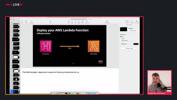177x100 pixels.
Task: Enable the Slide Number checkbox
Action: tap(121, 41)
